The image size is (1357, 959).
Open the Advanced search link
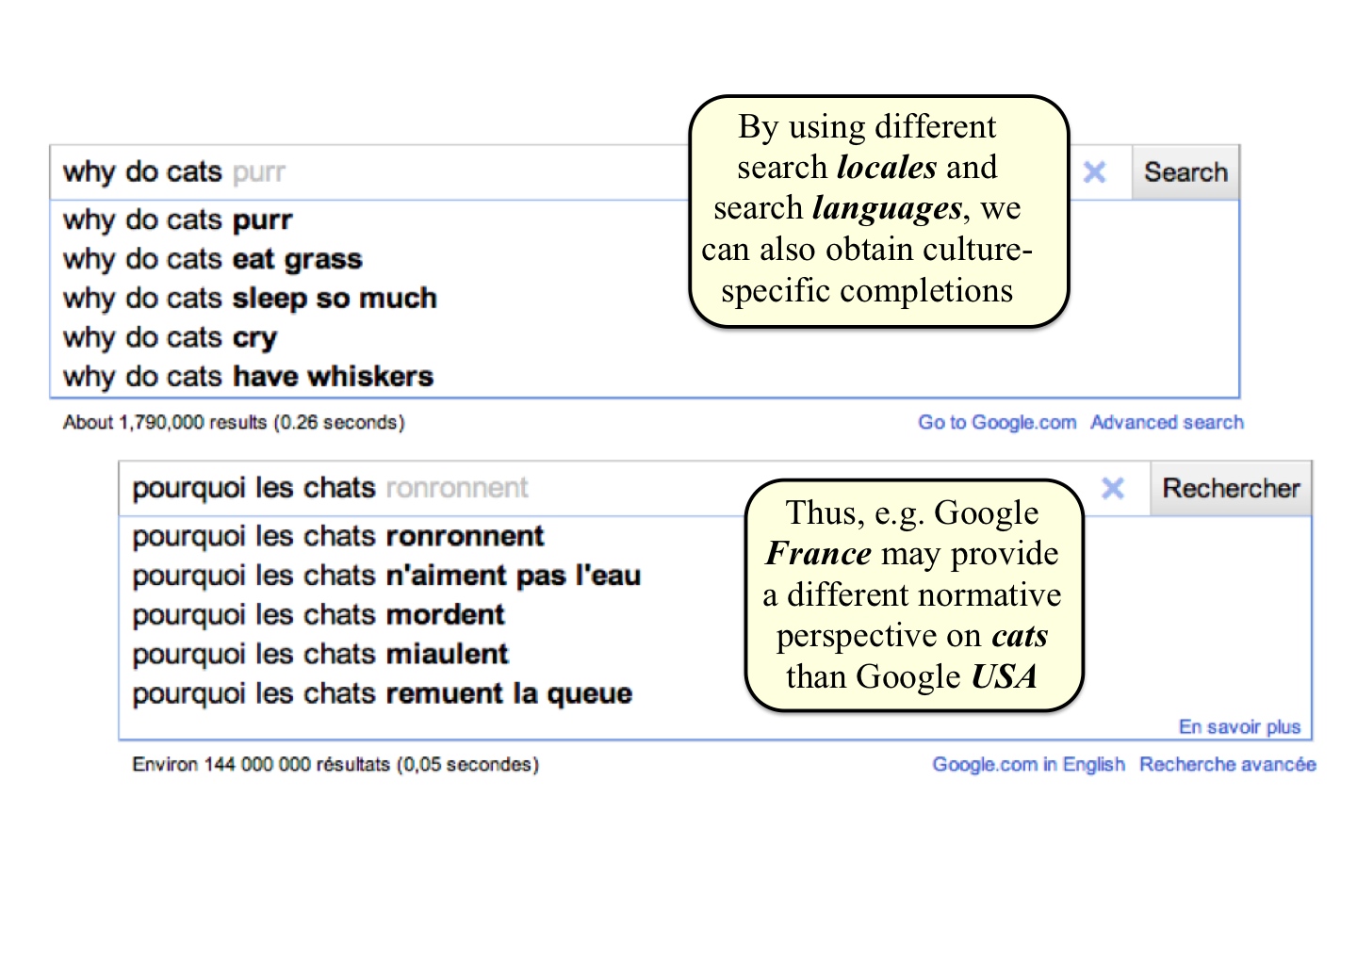point(1167,422)
